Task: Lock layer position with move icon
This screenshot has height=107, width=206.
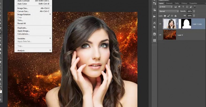Action: 172,16
